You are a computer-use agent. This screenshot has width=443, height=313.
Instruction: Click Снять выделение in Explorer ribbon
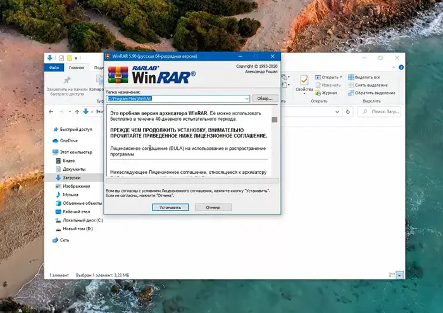tap(368, 85)
